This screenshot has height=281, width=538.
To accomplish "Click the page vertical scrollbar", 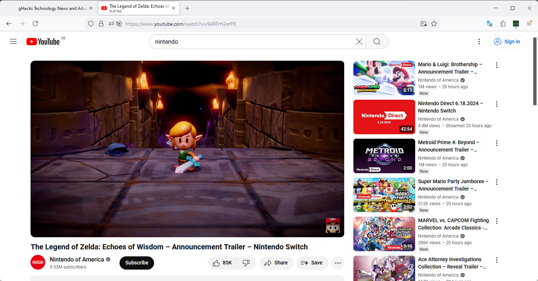I will pyautogui.click(x=535, y=71).
